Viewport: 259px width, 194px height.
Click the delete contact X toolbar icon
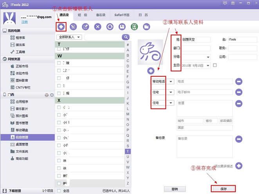click(x=98, y=27)
